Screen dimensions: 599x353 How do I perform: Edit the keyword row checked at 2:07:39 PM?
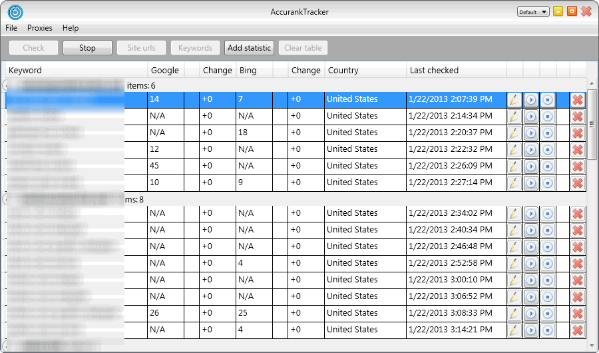(514, 100)
